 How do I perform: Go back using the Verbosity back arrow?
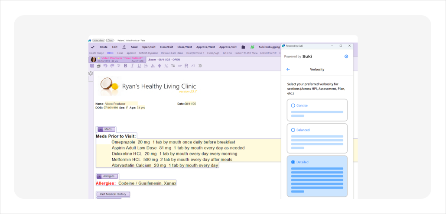pos(288,69)
